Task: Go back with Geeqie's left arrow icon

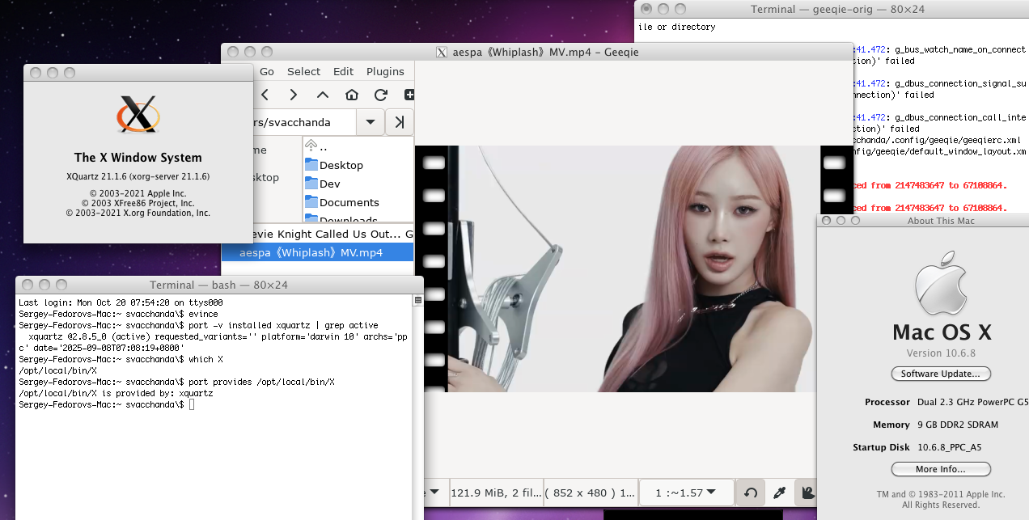Action: (x=264, y=95)
